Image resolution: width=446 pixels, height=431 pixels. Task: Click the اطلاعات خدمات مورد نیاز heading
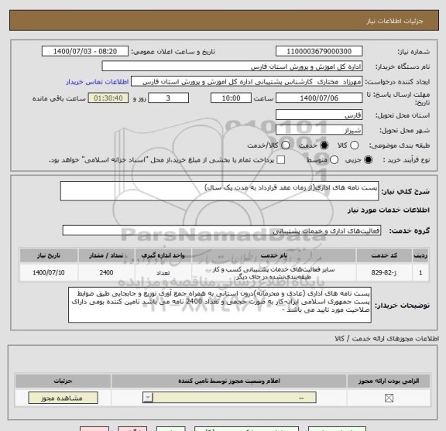(388, 210)
